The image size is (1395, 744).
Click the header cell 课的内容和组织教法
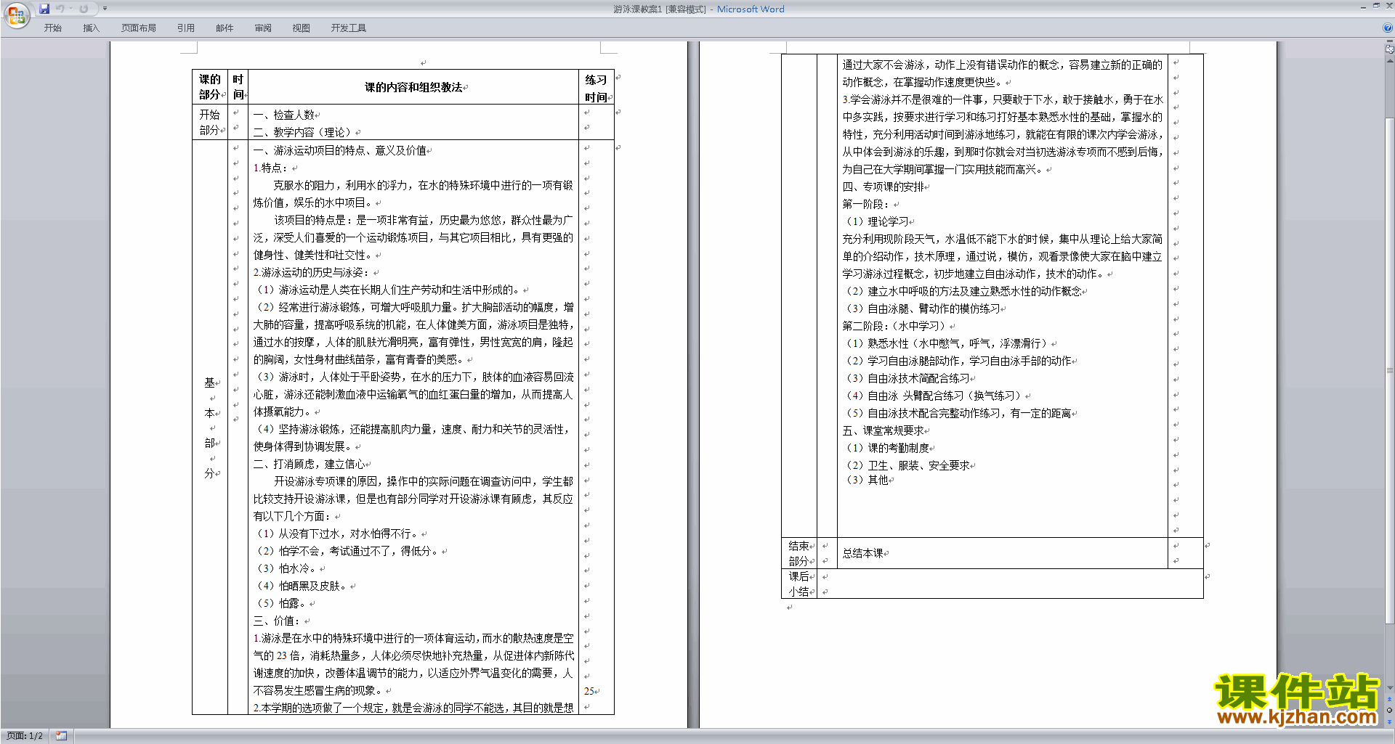click(x=413, y=87)
